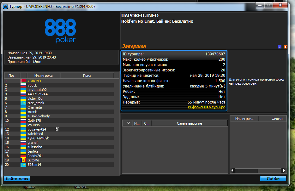Click the Ukrainian flag beside Victor_Od
The image size is (295, 191).
pos(23,98)
